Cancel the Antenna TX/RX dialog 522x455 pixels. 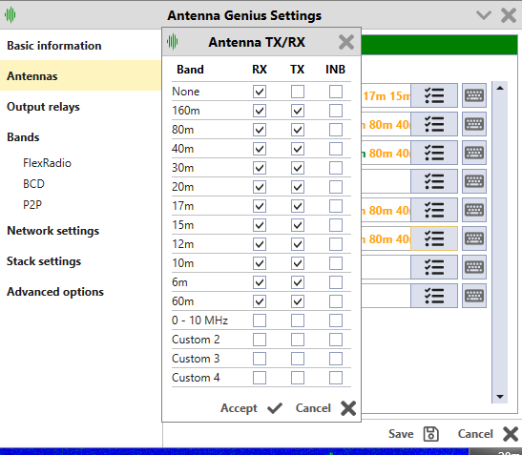coord(326,408)
